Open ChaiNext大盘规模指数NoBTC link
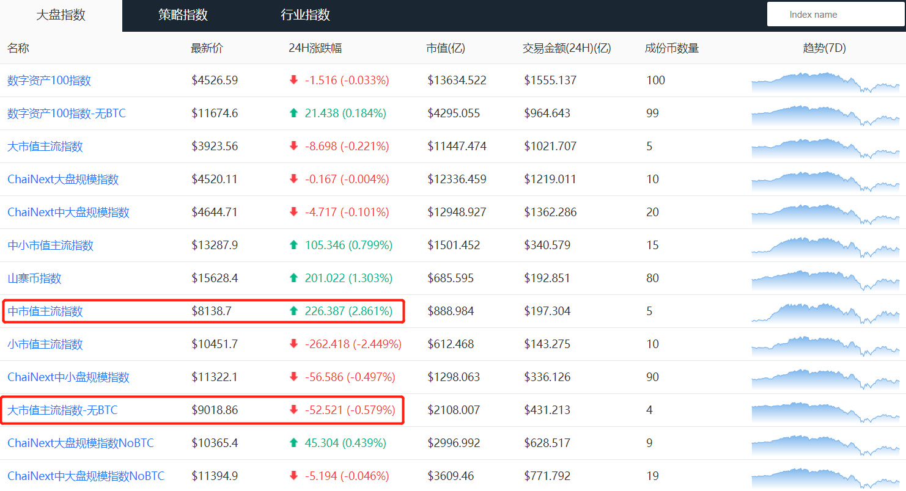Screen dimensions: 906x491 81,443
